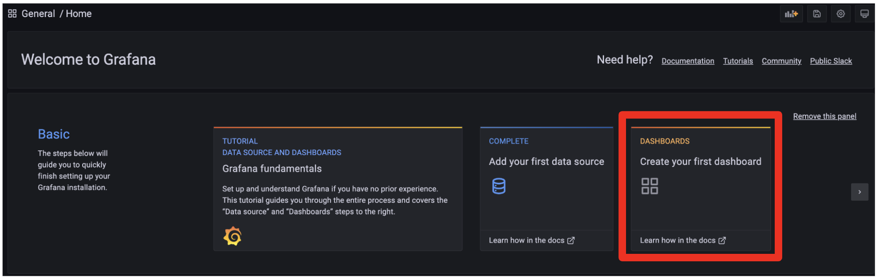Open the Tutorials help link
879x280 pixels.
738,61
